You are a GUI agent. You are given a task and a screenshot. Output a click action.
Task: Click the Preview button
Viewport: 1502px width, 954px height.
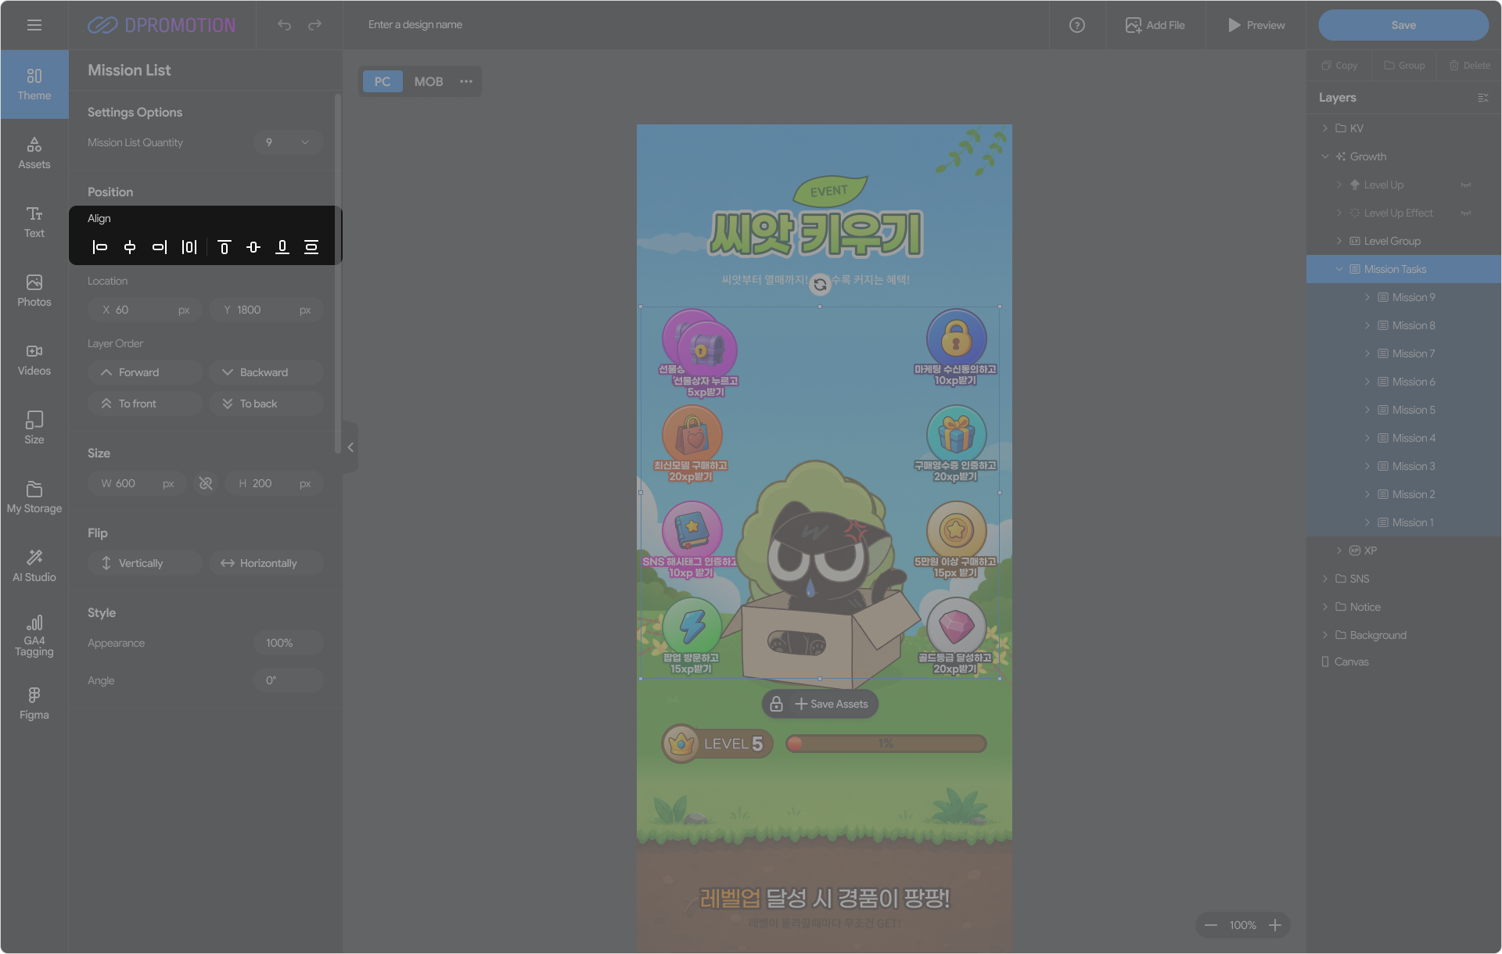[x=1256, y=25]
